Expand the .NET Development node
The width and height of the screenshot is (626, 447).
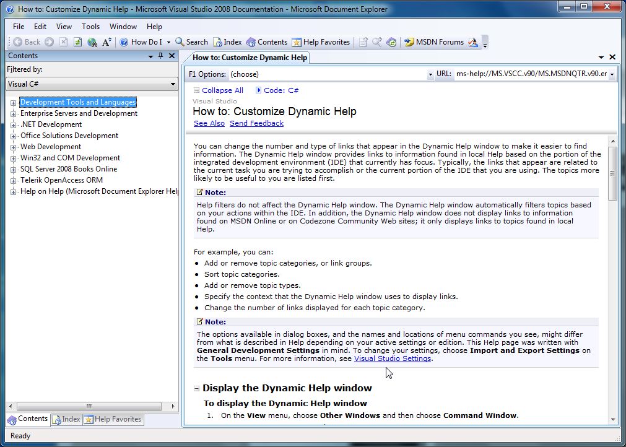[x=13, y=125]
